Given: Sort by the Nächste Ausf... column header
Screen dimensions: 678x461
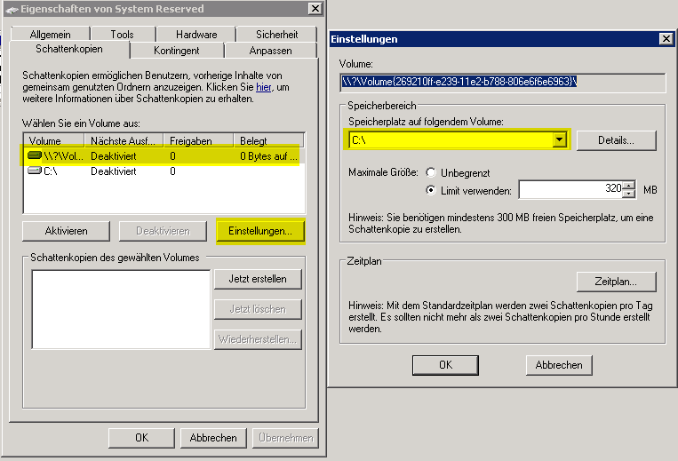Looking at the screenshot, I should point(124,141).
